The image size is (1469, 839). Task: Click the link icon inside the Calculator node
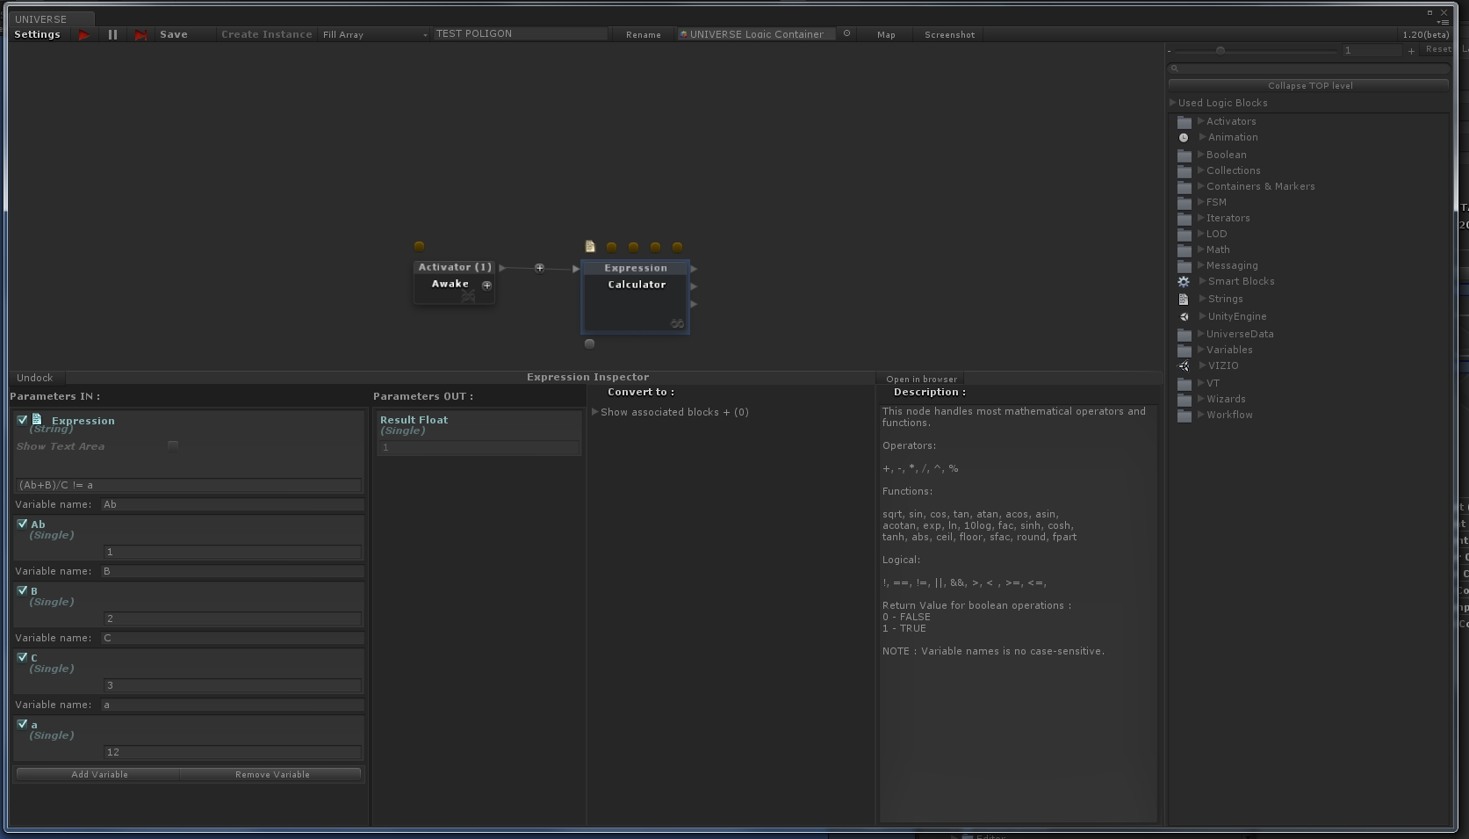(x=677, y=324)
